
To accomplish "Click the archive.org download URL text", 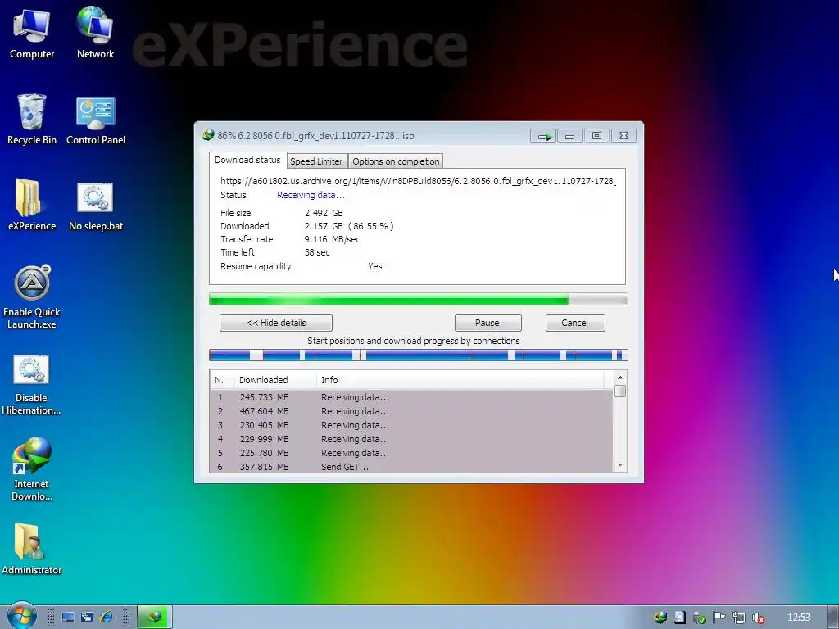I will 419,181.
